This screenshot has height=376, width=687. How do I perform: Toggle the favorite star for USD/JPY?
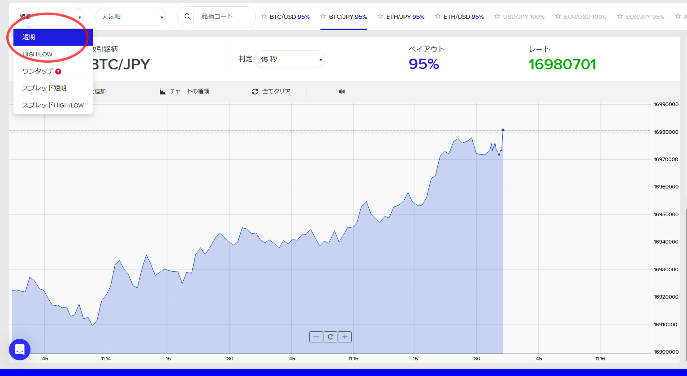(497, 17)
